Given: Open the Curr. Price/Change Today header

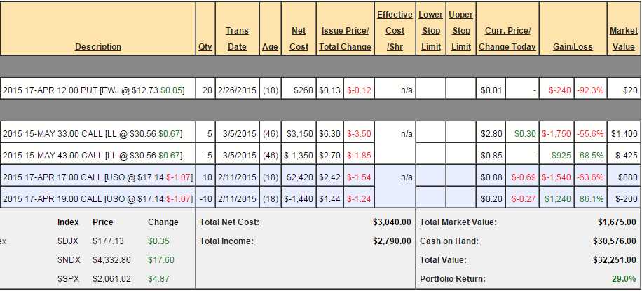Looking at the screenshot, I should (507, 39).
